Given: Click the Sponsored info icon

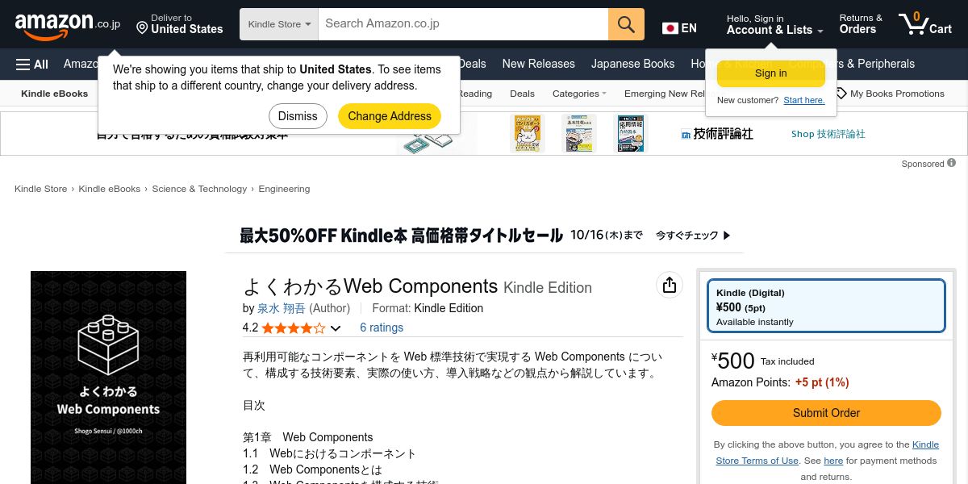Looking at the screenshot, I should (x=952, y=164).
